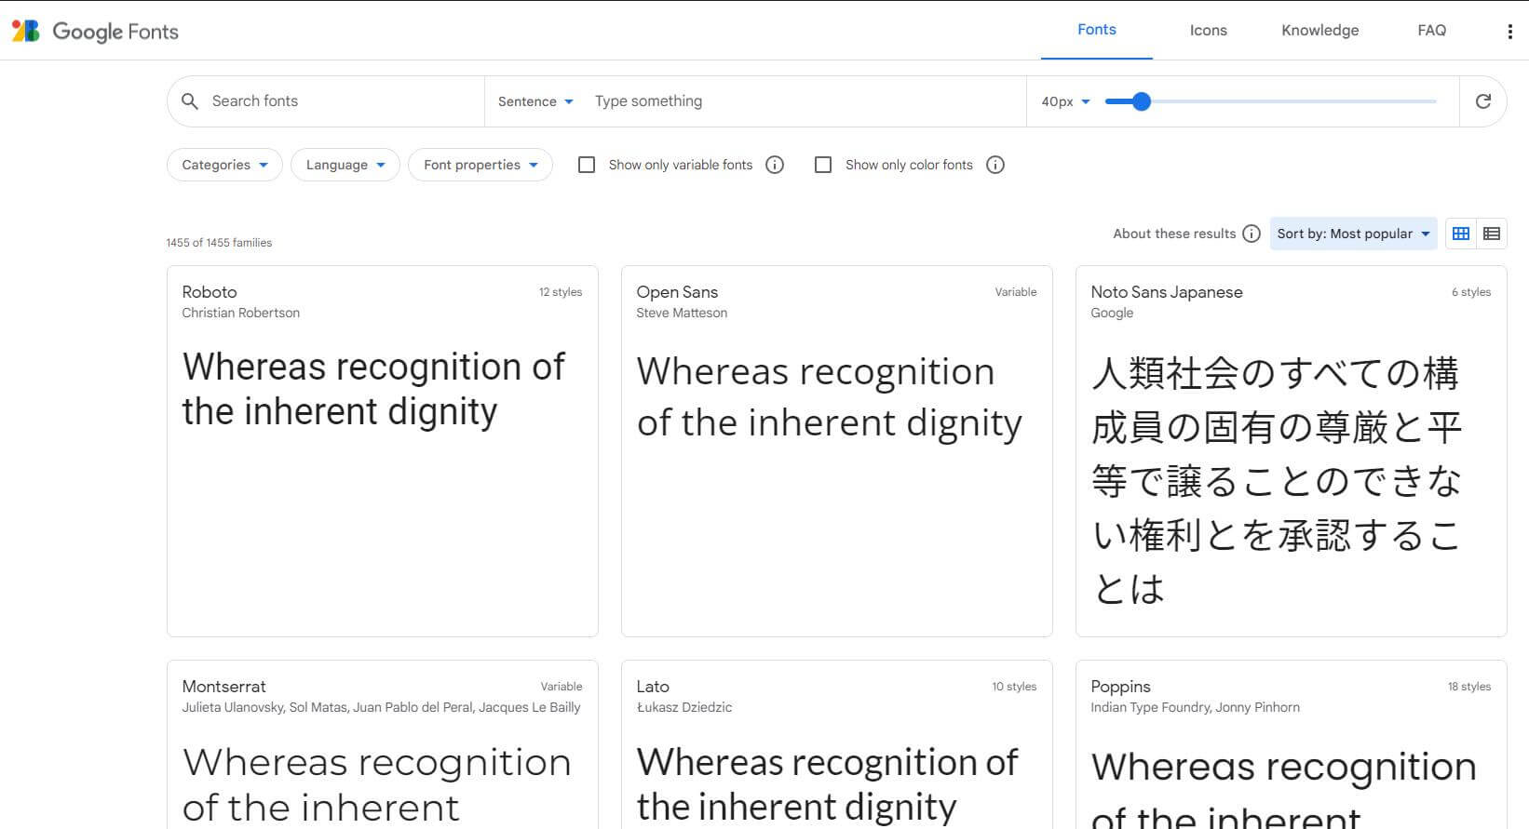Open the Language filter dropdown
This screenshot has height=829, width=1529.
[x=345, y=165]
